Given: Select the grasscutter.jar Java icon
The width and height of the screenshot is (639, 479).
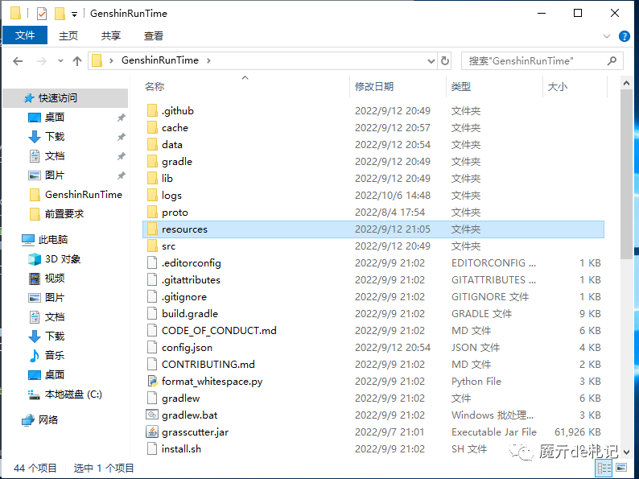Looking at the screenshot, I should click(152, 432).
